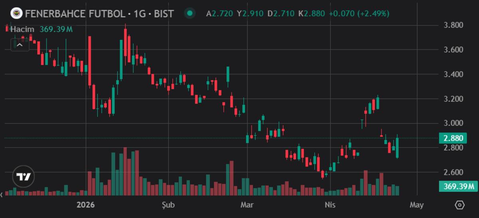Open chart settings hexagon gear icon

pos(459,205)
